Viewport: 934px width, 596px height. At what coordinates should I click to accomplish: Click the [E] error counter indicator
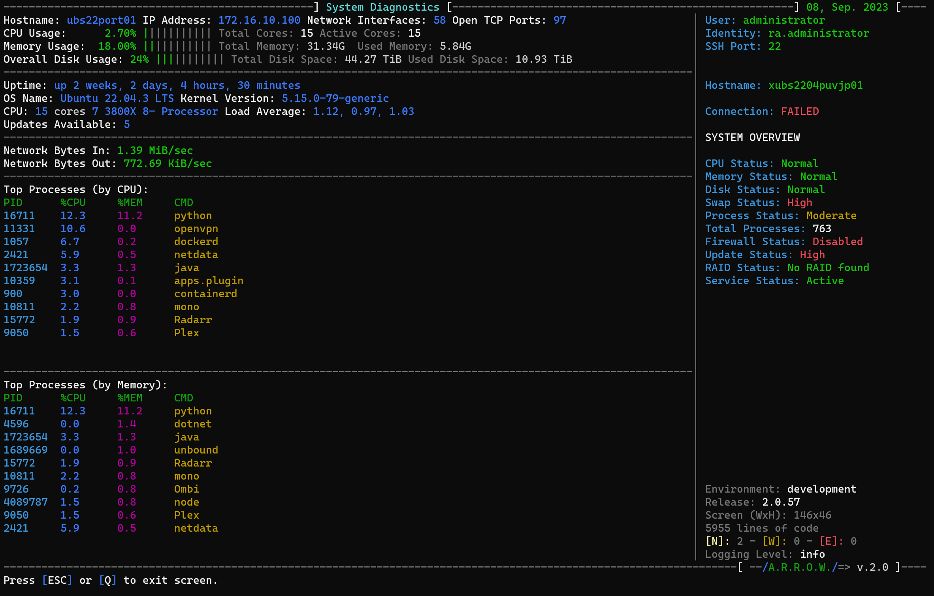(828, 541)
